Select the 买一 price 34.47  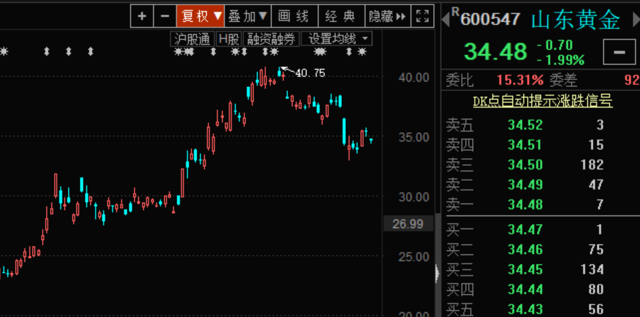click(526, 230)
